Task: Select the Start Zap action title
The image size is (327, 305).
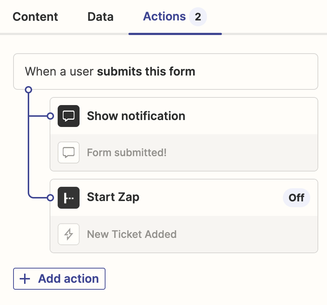Action: click(x=113, y=197)
